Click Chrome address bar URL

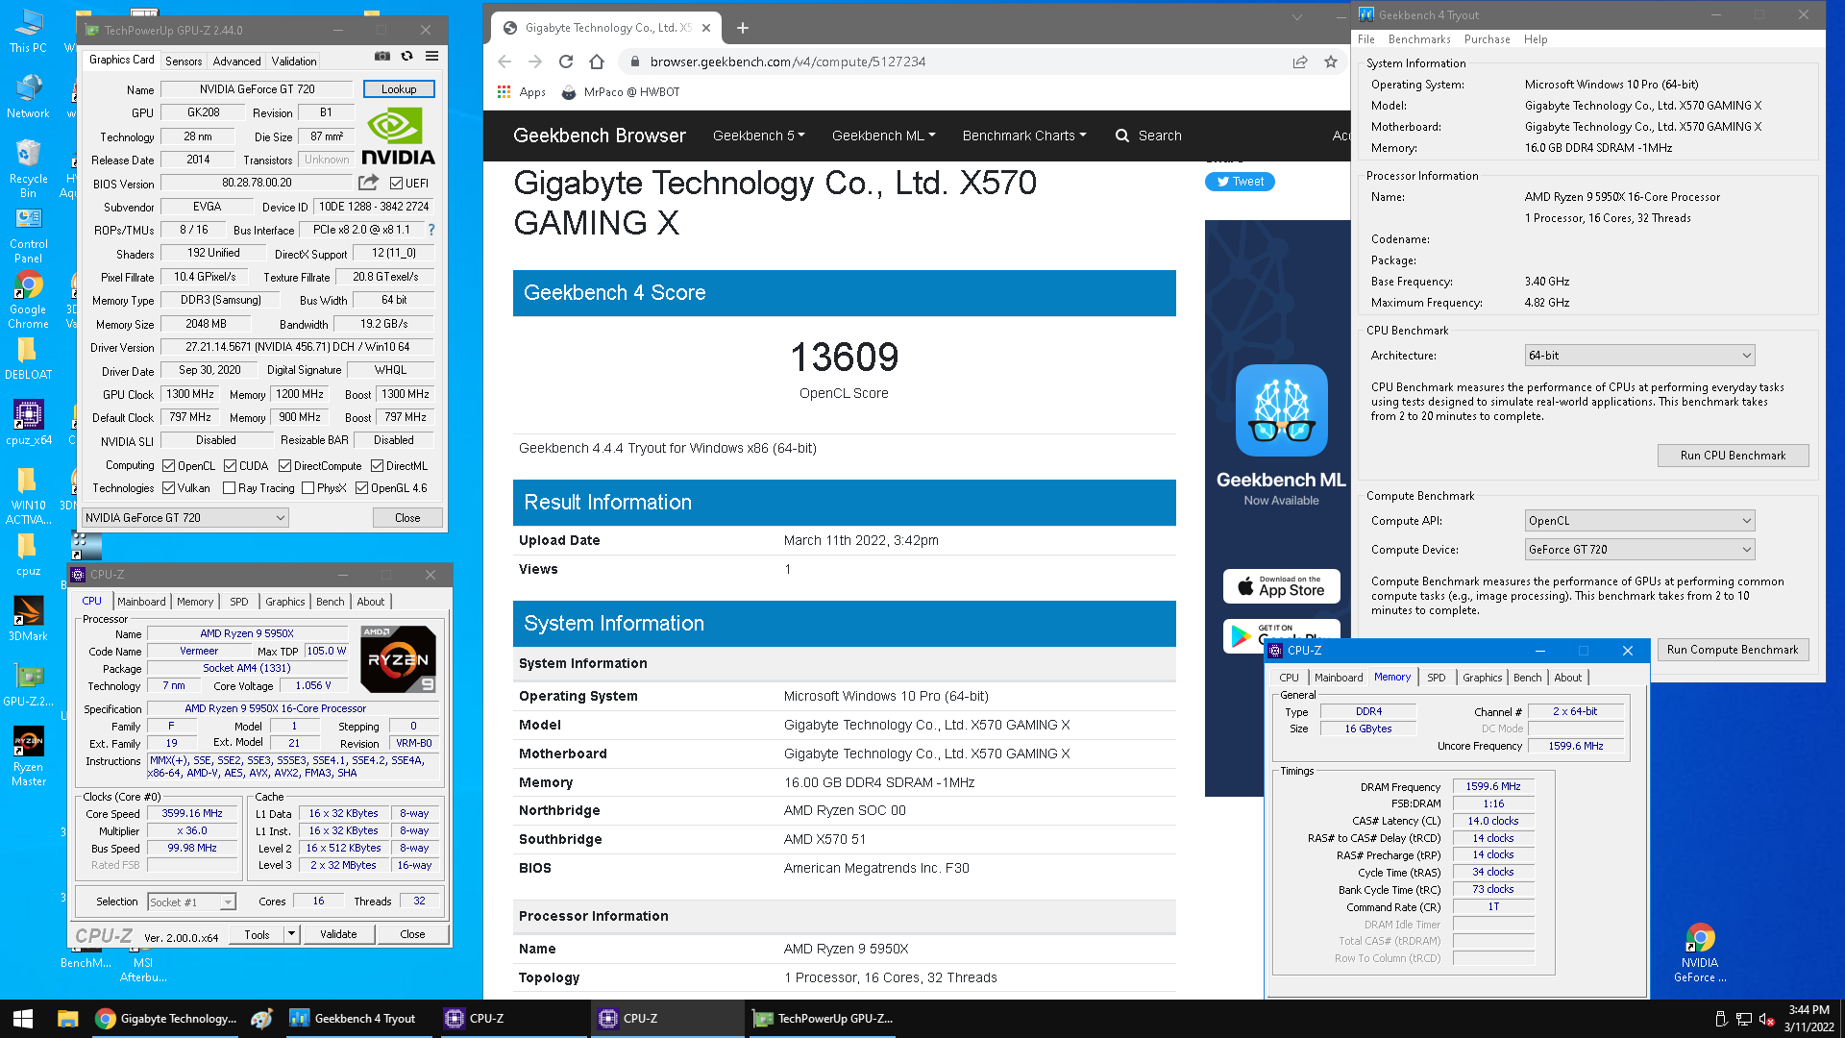click(788, 62)
